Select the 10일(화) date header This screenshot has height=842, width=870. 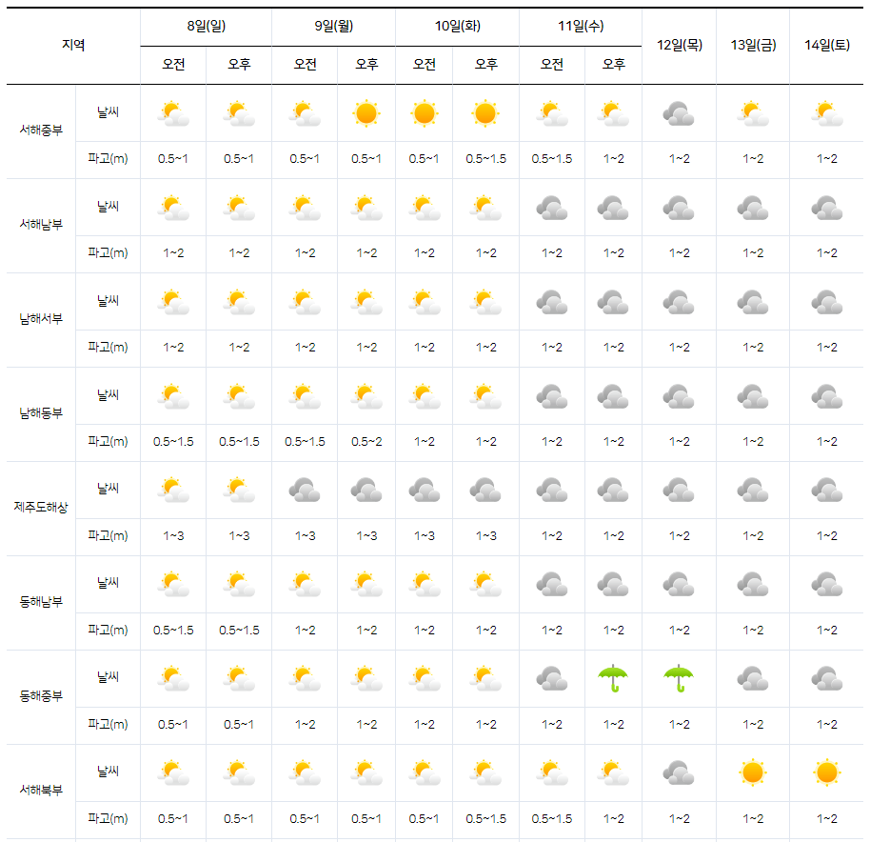coord(457,26)
